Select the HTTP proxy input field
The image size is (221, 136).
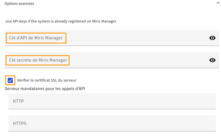coord(112,101)
